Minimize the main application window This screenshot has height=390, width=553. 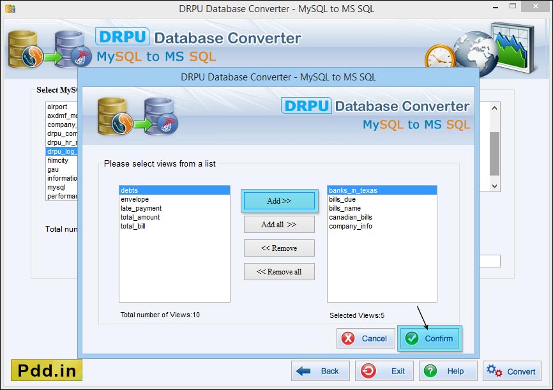click(496, 7)
